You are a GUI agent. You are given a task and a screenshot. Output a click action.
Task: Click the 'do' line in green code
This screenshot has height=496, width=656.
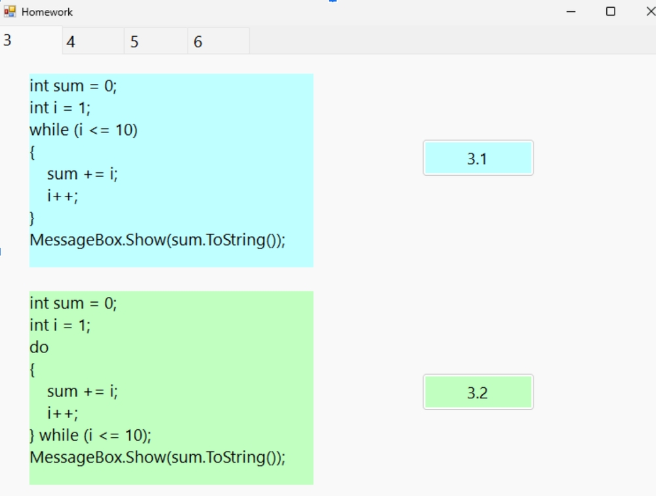click(x=39, y=347)
